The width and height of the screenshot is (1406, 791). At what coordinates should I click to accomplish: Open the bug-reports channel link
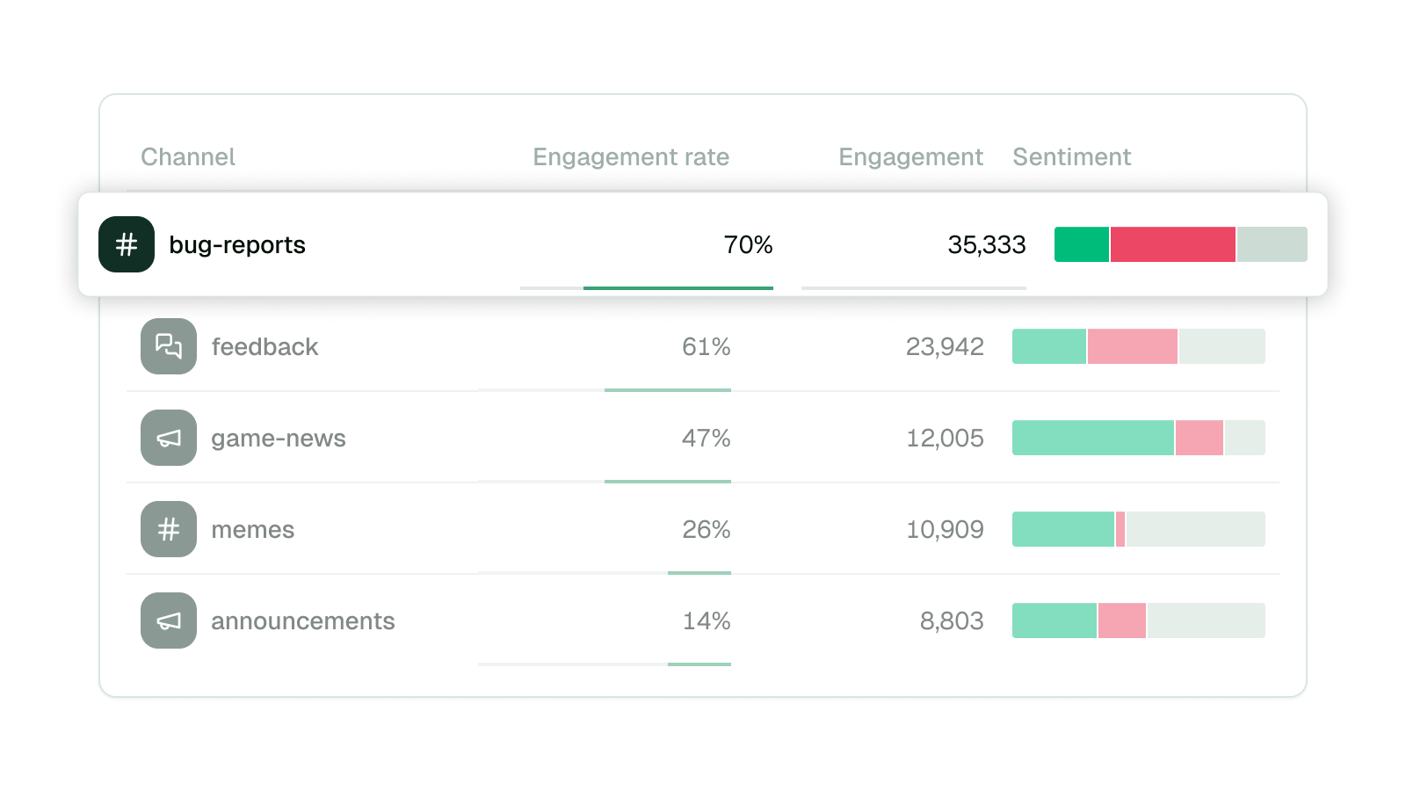pyautogui.click(x=236, y=245)
